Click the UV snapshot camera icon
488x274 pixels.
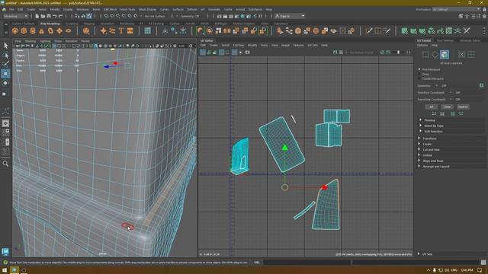247,53
